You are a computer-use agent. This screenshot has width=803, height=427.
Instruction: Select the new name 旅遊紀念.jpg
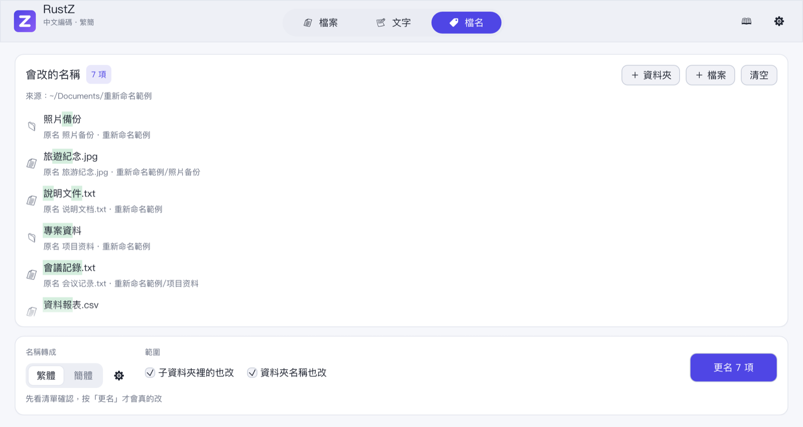point(70,156)
